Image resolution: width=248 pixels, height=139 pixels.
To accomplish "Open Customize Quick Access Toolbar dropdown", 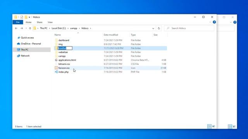I will (x=29, y=17).
